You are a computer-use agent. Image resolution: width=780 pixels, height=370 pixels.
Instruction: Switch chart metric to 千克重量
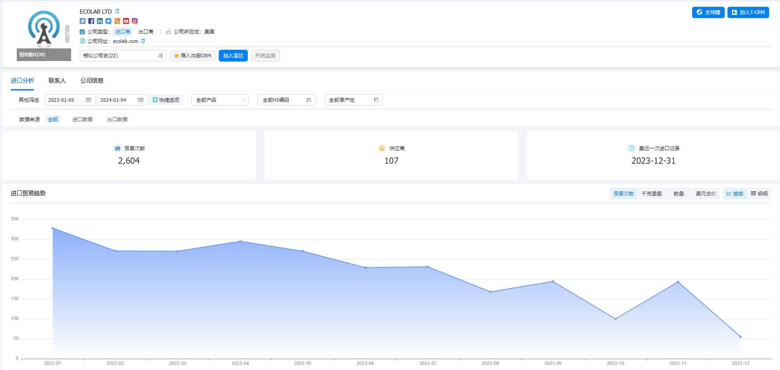651,194
